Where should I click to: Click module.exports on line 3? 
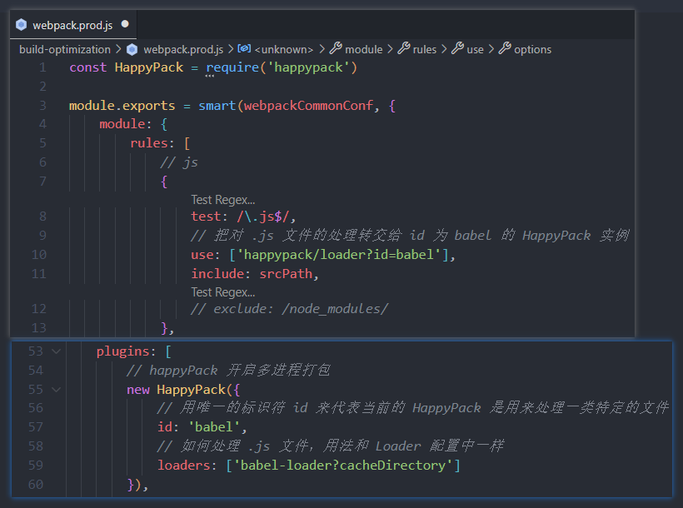122,106
